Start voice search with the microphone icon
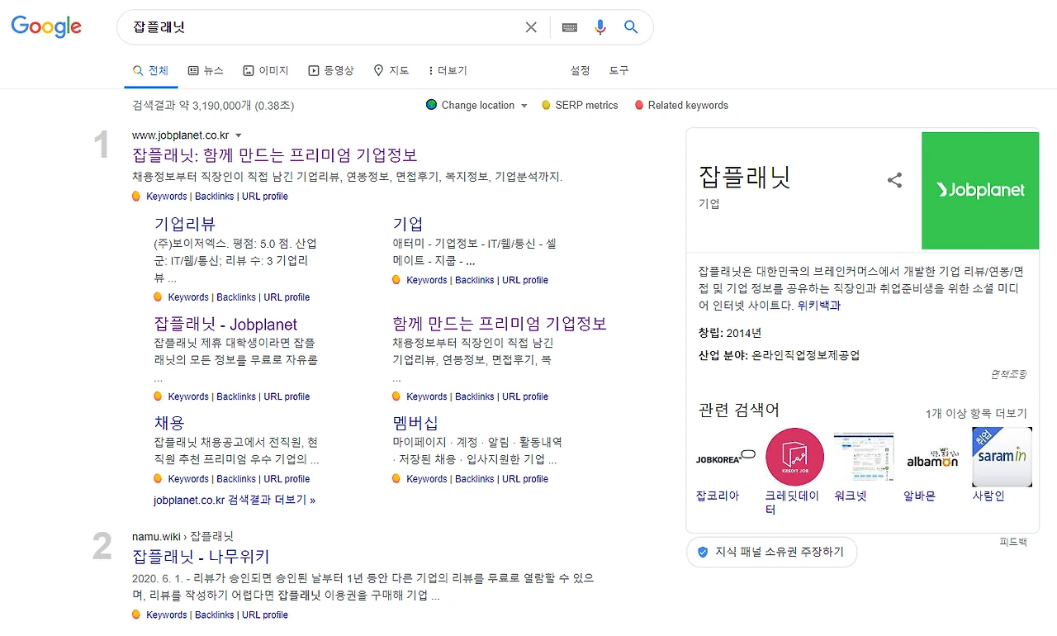 pyautogui.click(x=600, y=27)
